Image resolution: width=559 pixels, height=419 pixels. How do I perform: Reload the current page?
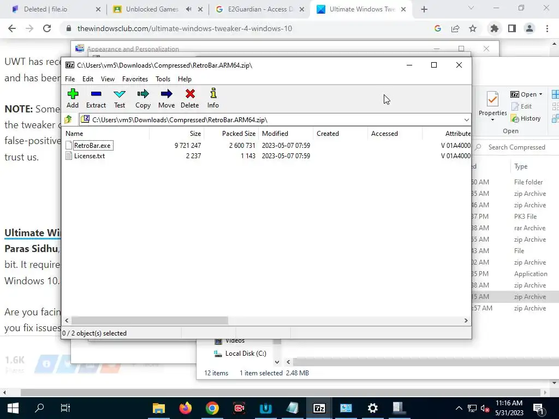(x=47, y=28)
